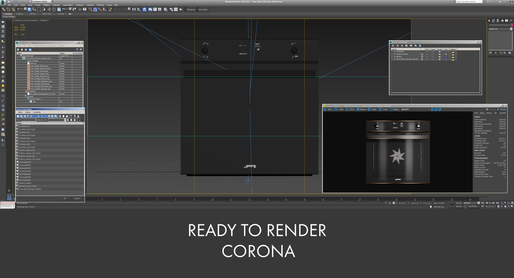Open Selection Set dropdown in Select From Scene

65,120
